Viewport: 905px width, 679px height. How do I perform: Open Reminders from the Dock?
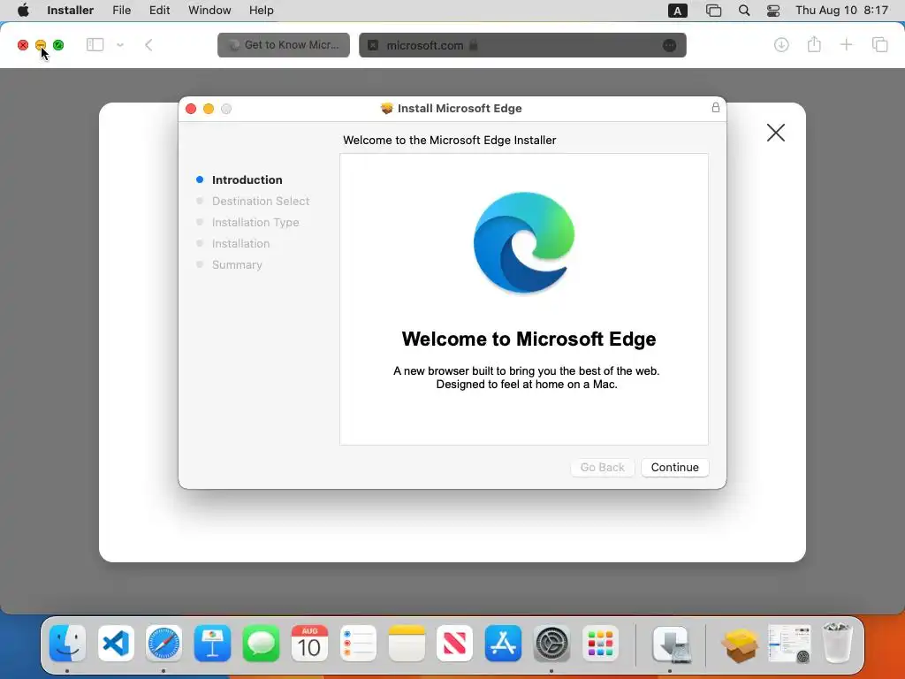tap(358, 644)
